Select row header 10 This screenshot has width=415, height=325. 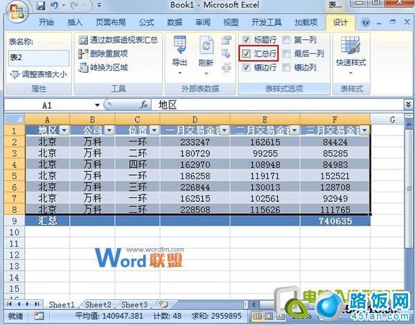coord(15,232)
